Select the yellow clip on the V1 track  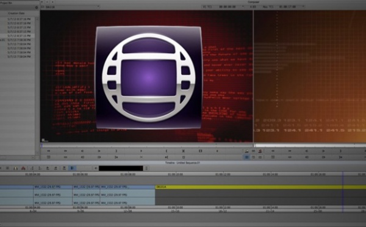click(260, 187)
